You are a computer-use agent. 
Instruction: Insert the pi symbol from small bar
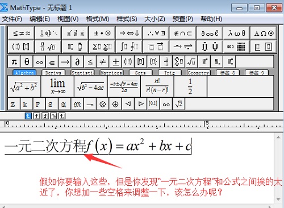coord(14,62)
